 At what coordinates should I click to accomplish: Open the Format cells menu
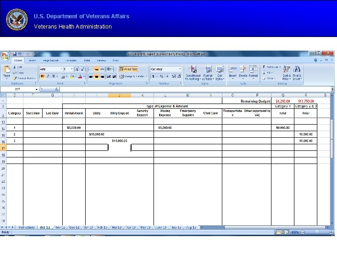click(253, 73)
